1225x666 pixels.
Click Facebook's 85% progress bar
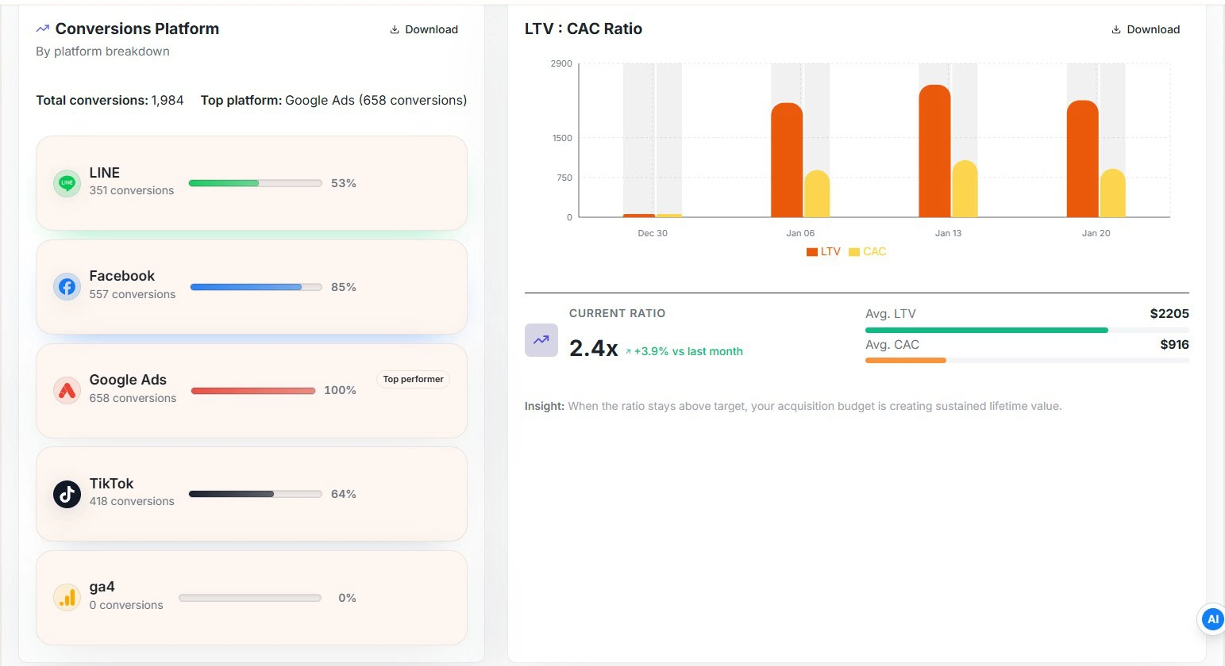256,287
